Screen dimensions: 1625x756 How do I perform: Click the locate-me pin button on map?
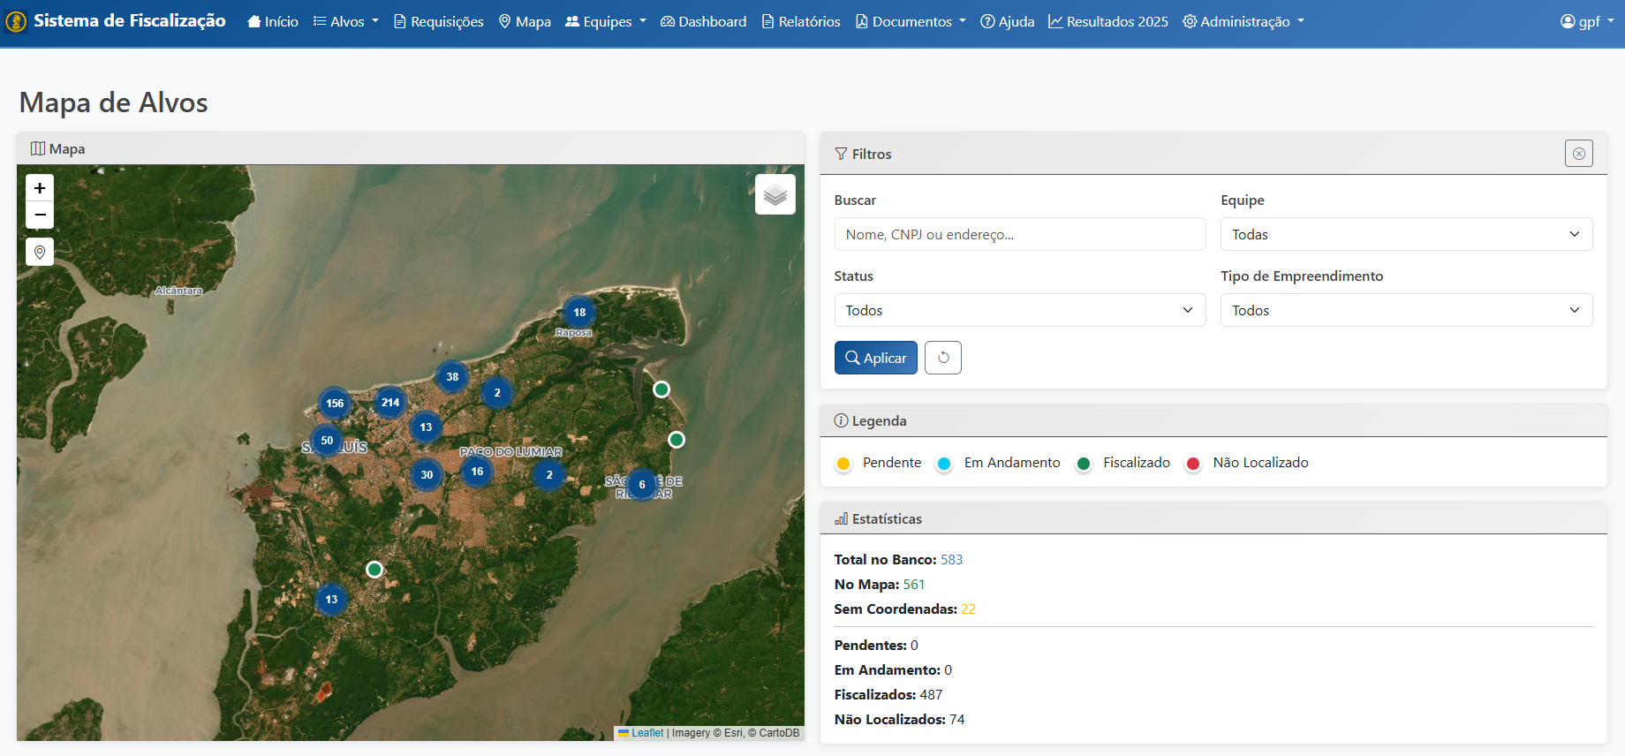click(40, 253)
